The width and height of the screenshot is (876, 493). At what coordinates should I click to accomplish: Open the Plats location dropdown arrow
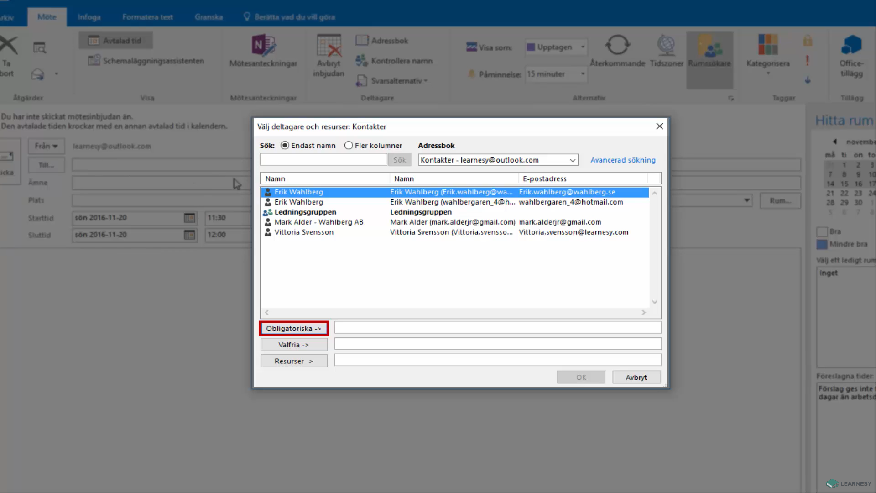click(x=746, y=200)
